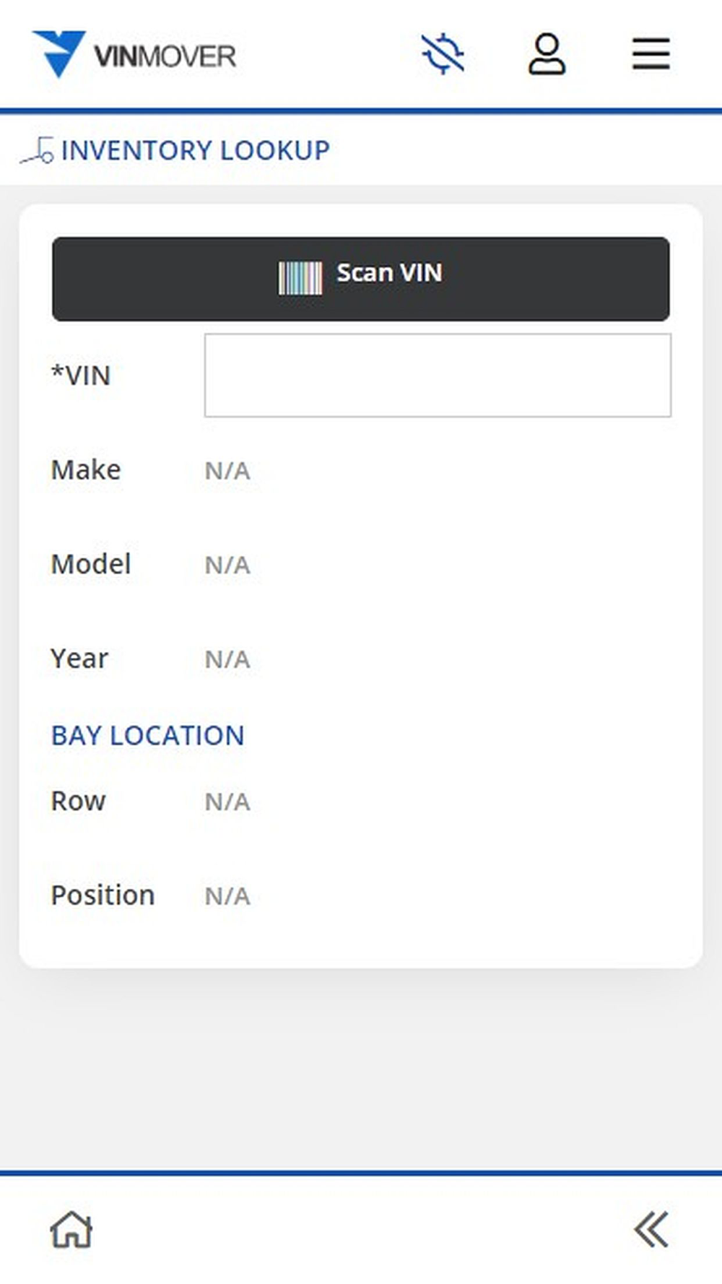Click the VinMover logo
The height and width of the screenshot is (1284, 722).
coord(134,54)
